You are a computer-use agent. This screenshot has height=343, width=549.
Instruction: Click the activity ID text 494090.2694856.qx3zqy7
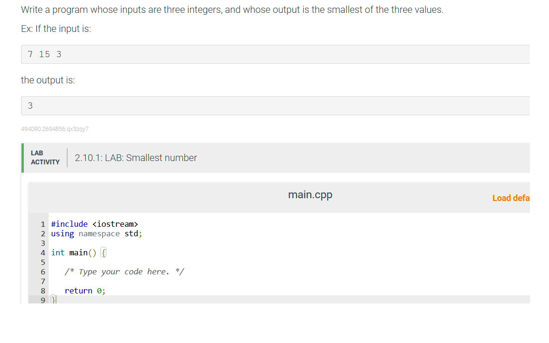click(55, 129)
